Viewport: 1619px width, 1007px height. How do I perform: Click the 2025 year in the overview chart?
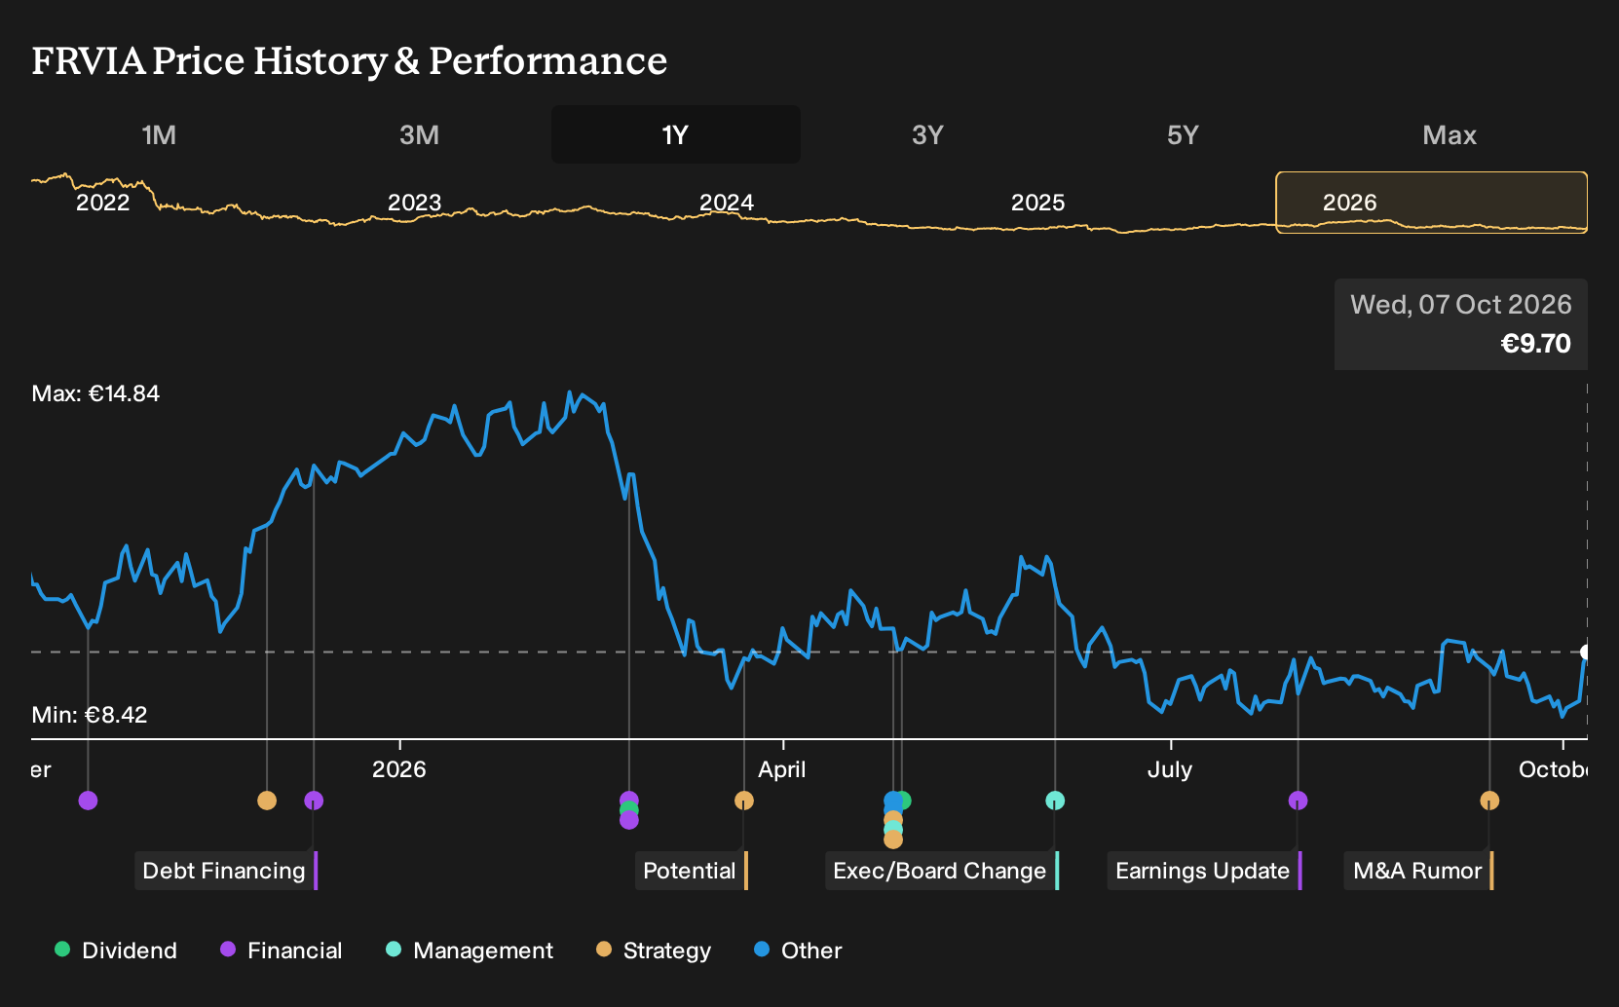(x=1038, y=203)
